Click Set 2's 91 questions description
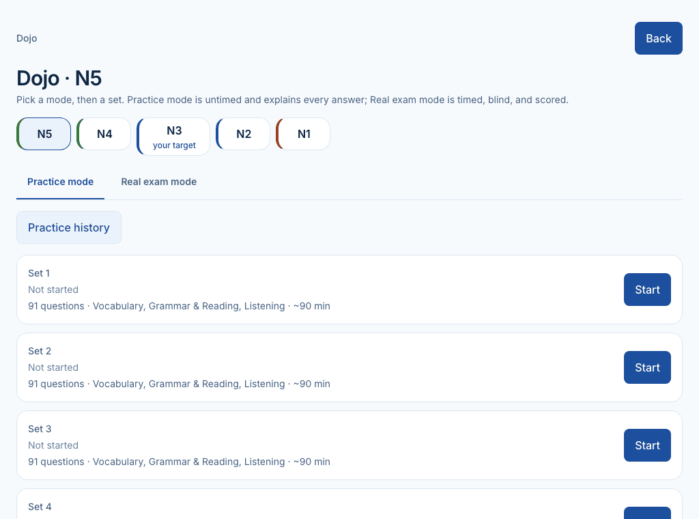The height and width of the screenshot is (519, 699). tap(180, 384)
